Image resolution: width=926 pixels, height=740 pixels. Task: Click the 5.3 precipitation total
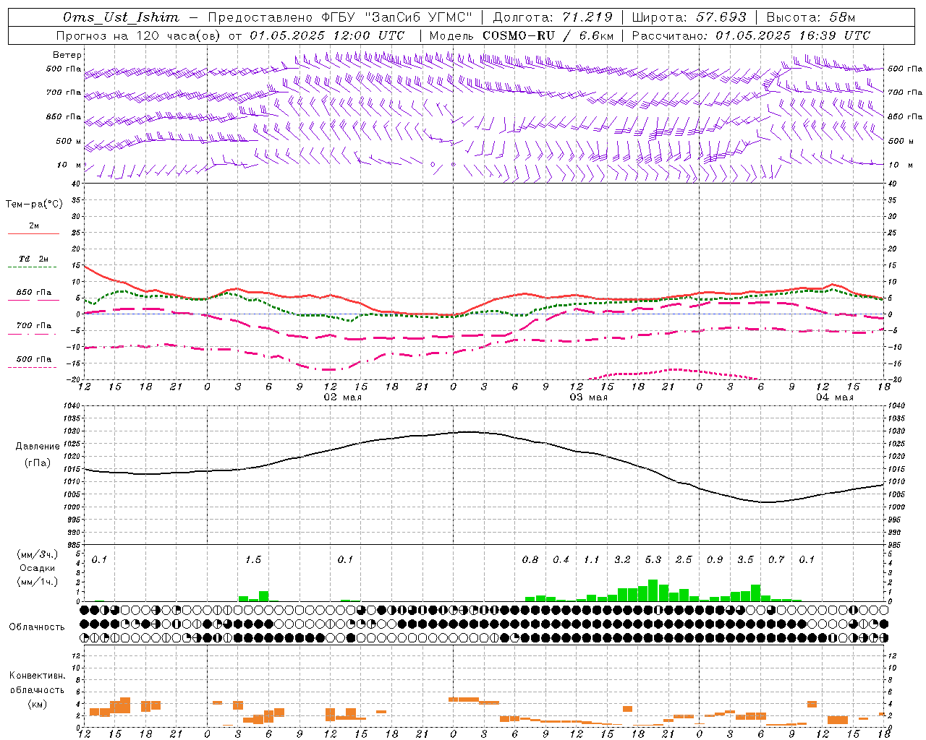[653, 560]
